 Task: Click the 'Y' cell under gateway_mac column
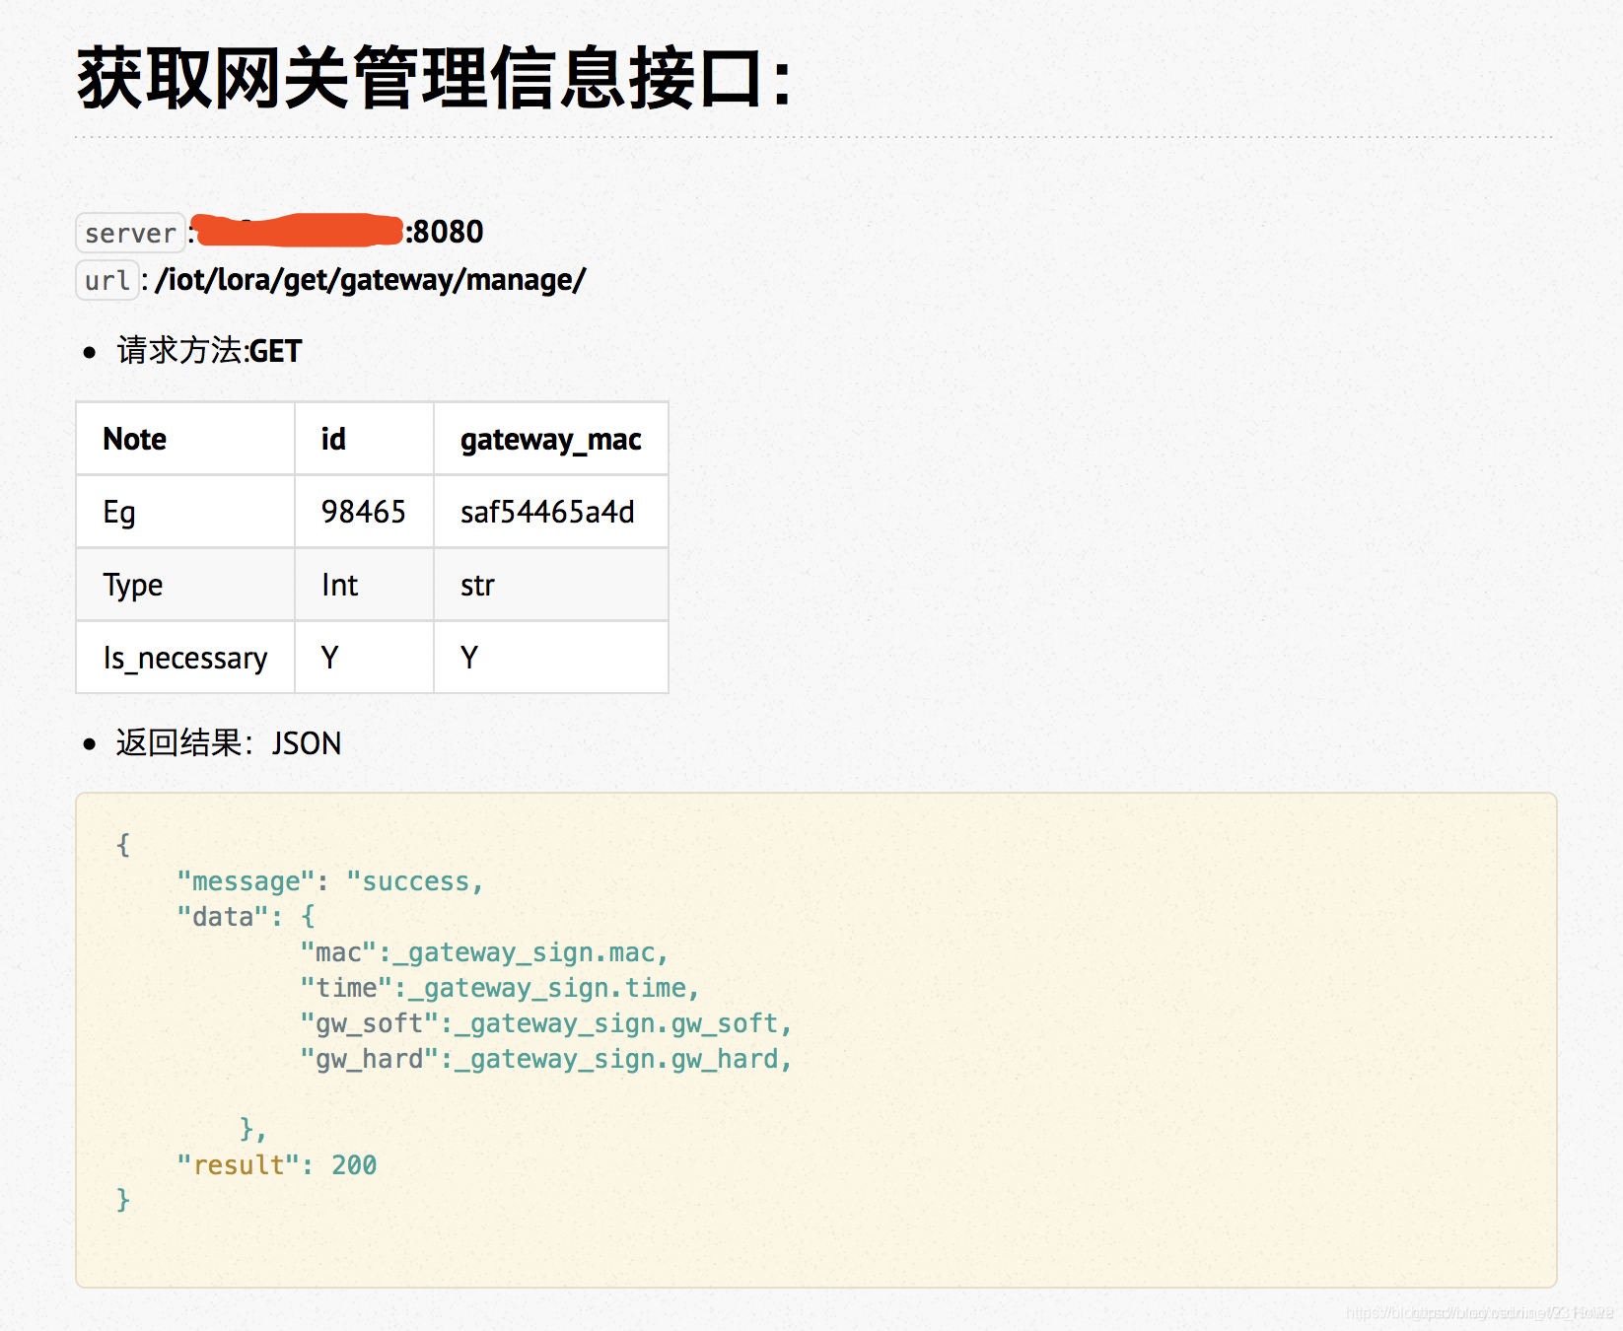click(x=551, y=658)
